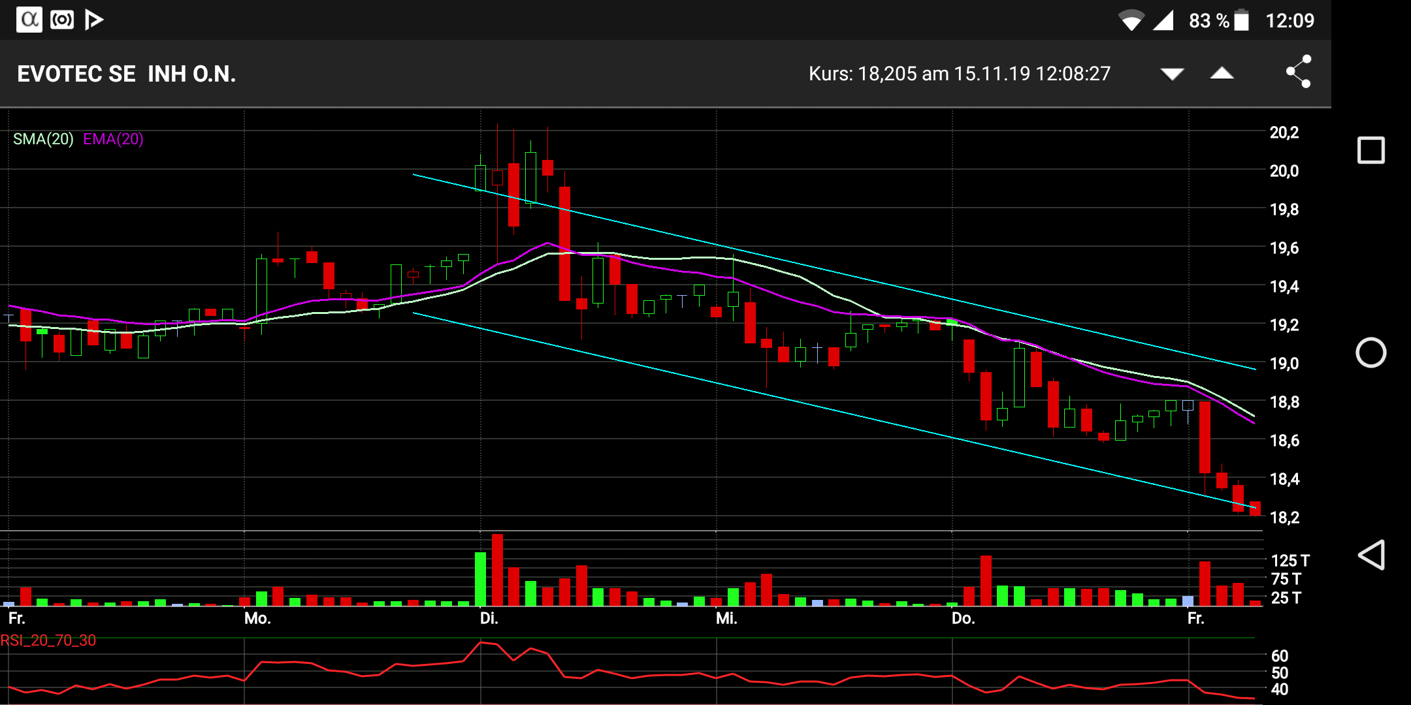
Task: Toggle the SMA(20) indicator label
Action: (x=43, y=139)
